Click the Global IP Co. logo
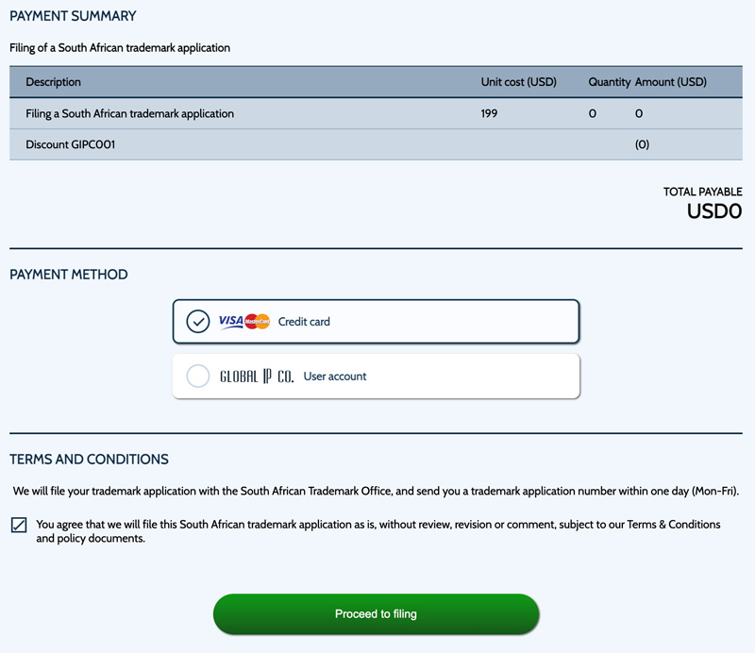The height and width of the screenshot is (653, 755). click(x=257, y=377)
